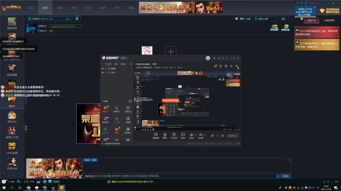
Task: Add a 摄像头 camera source
Action: tap(165, 136)
